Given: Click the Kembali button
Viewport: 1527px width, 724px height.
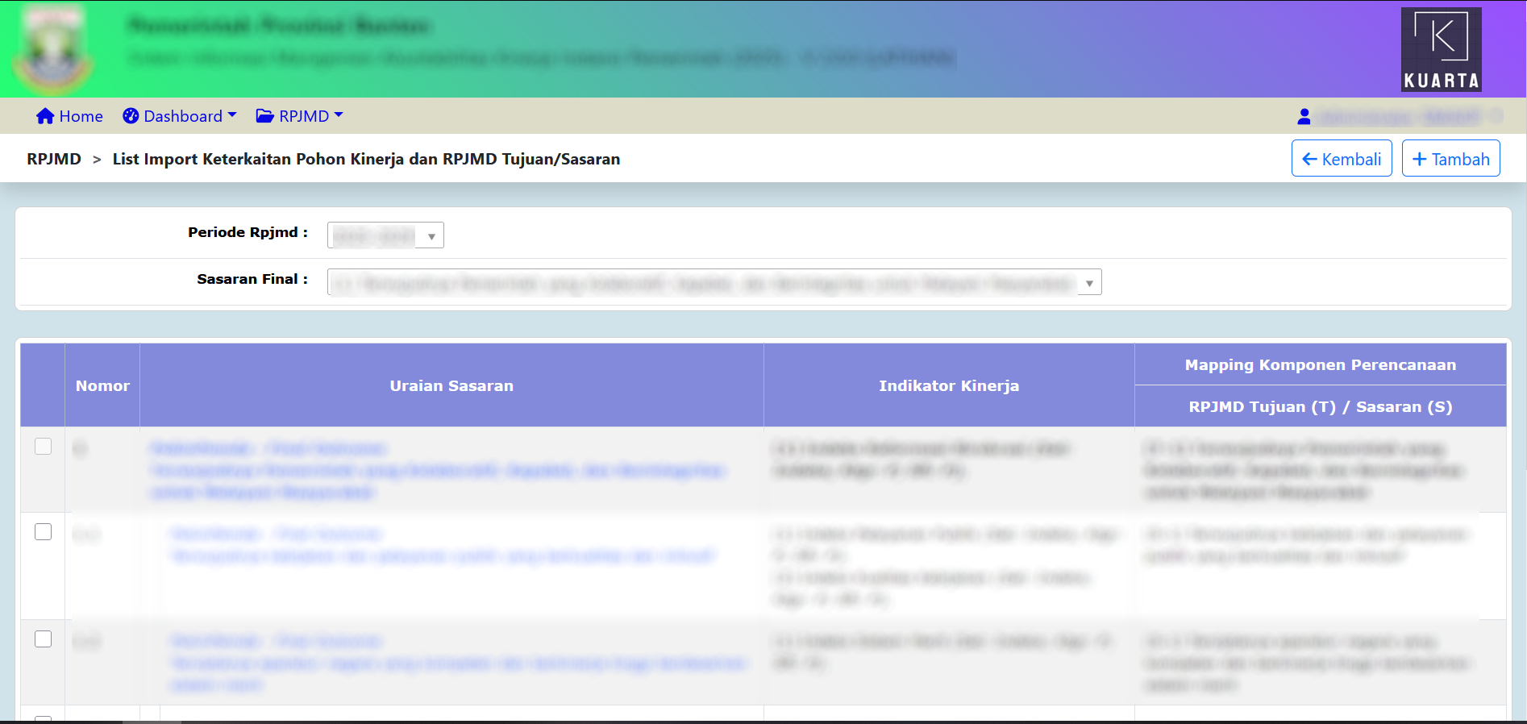Looking at the screenshot, I should coord(1342,159).
